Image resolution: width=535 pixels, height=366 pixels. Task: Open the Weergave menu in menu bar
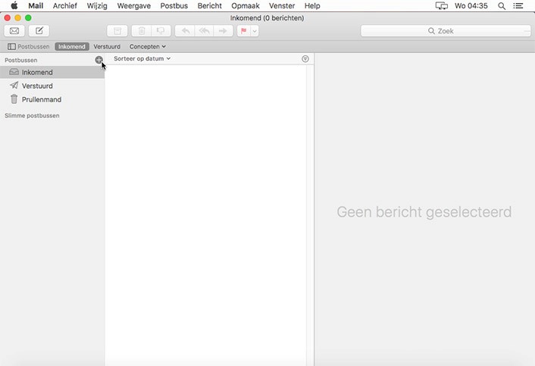133,6
